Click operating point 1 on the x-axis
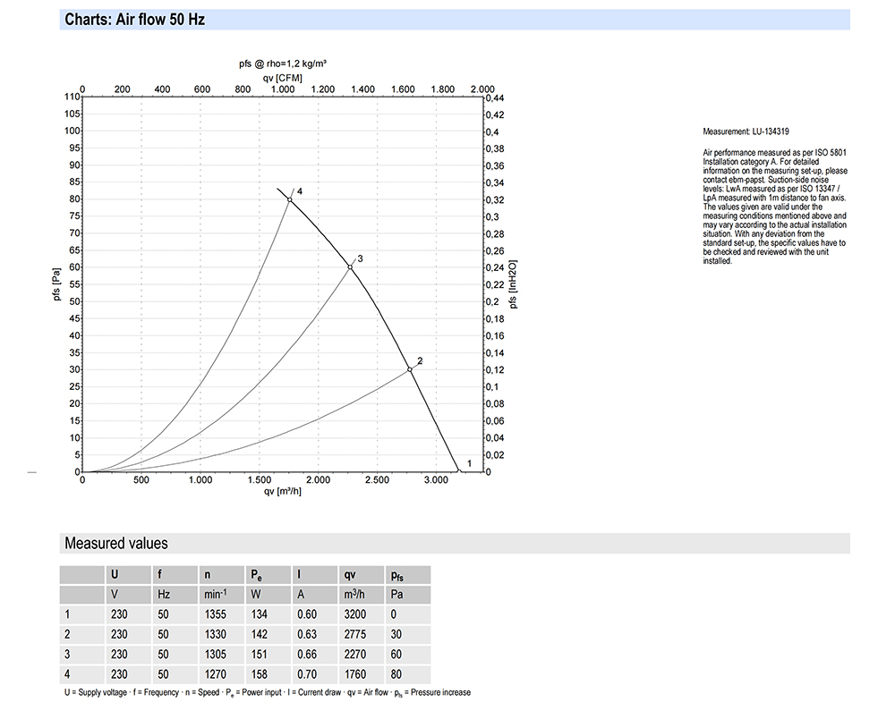 tap(459, 471)
